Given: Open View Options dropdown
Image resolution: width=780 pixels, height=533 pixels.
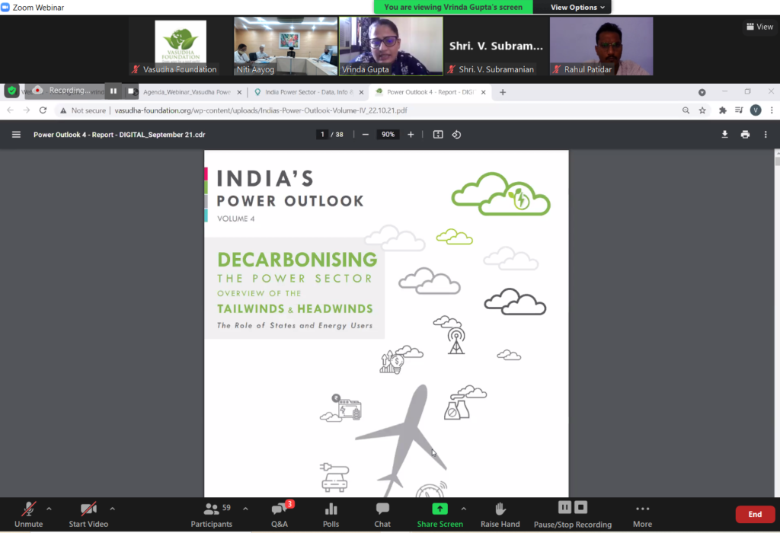Looking at the screenshot, I should coord(577,7).
